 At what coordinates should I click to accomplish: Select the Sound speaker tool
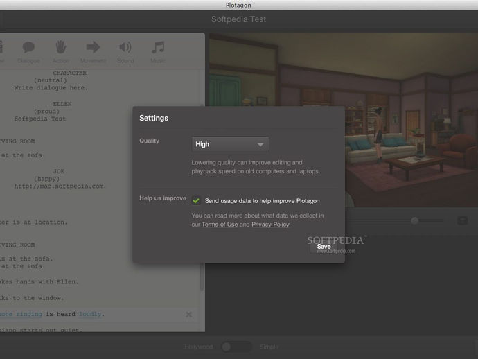(125, 52)
